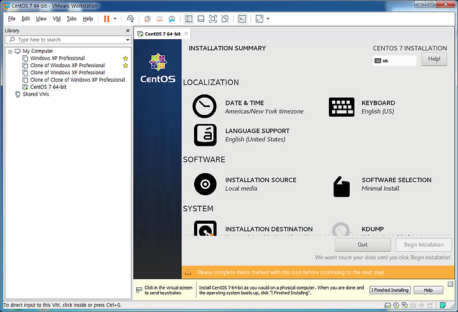The image size is (458, 312).
Task: Click the Begin Installation button
Action: click(424, 245)
